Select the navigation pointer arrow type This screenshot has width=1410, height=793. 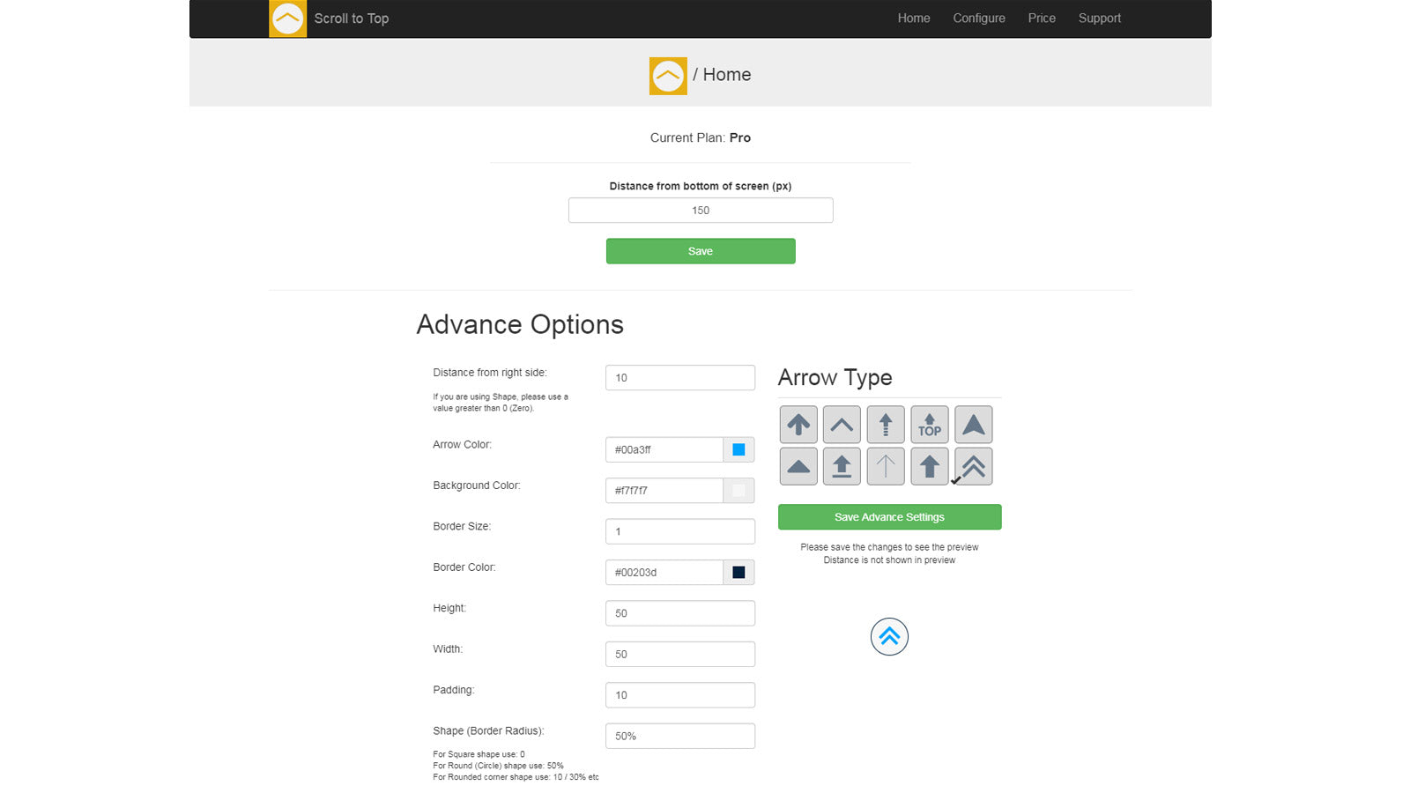[x=974, y=425]
